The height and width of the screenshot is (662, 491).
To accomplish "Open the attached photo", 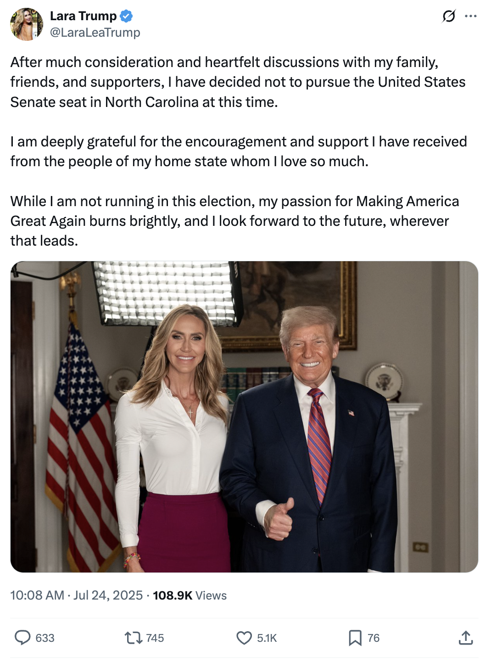I will [x=244, y=417].
